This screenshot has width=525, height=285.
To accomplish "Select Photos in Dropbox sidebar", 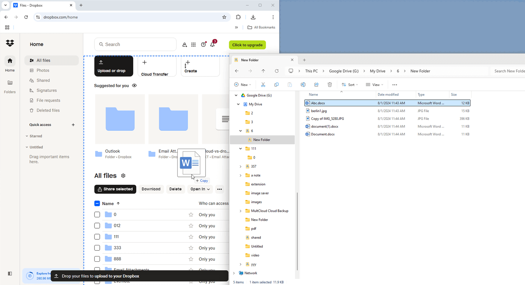I will click(43, 70).
